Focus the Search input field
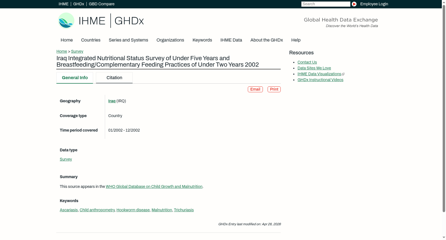 click(326, 4)
